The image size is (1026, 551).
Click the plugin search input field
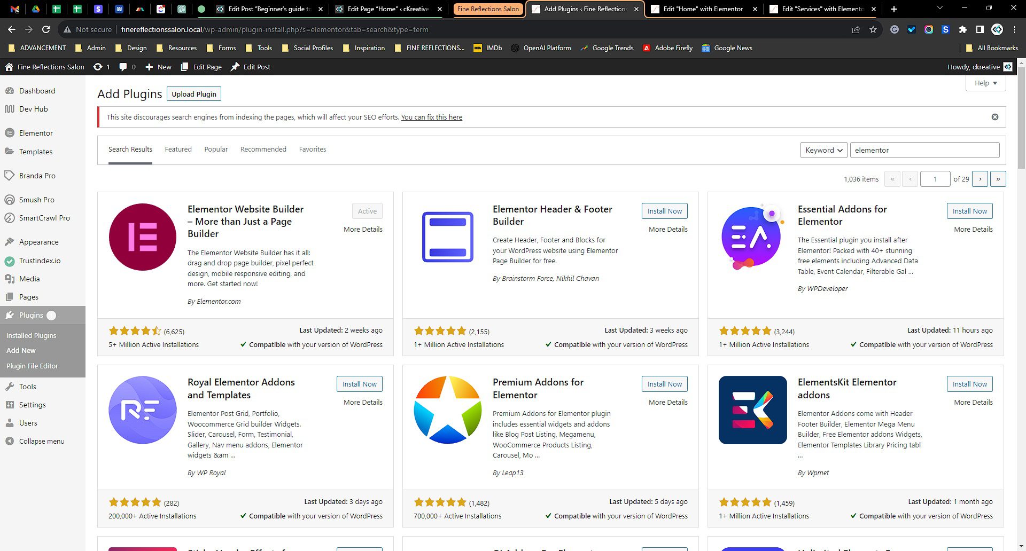pos(924,150)
